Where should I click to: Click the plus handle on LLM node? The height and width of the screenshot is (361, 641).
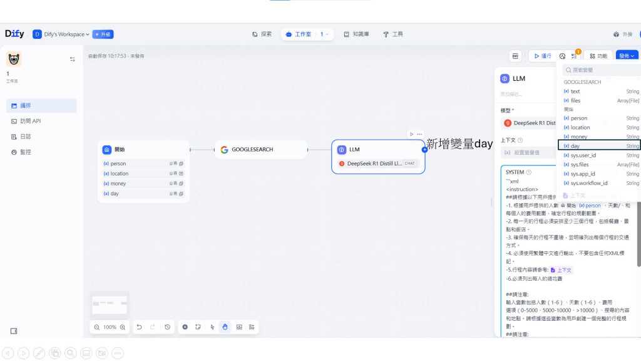point(425,150)
